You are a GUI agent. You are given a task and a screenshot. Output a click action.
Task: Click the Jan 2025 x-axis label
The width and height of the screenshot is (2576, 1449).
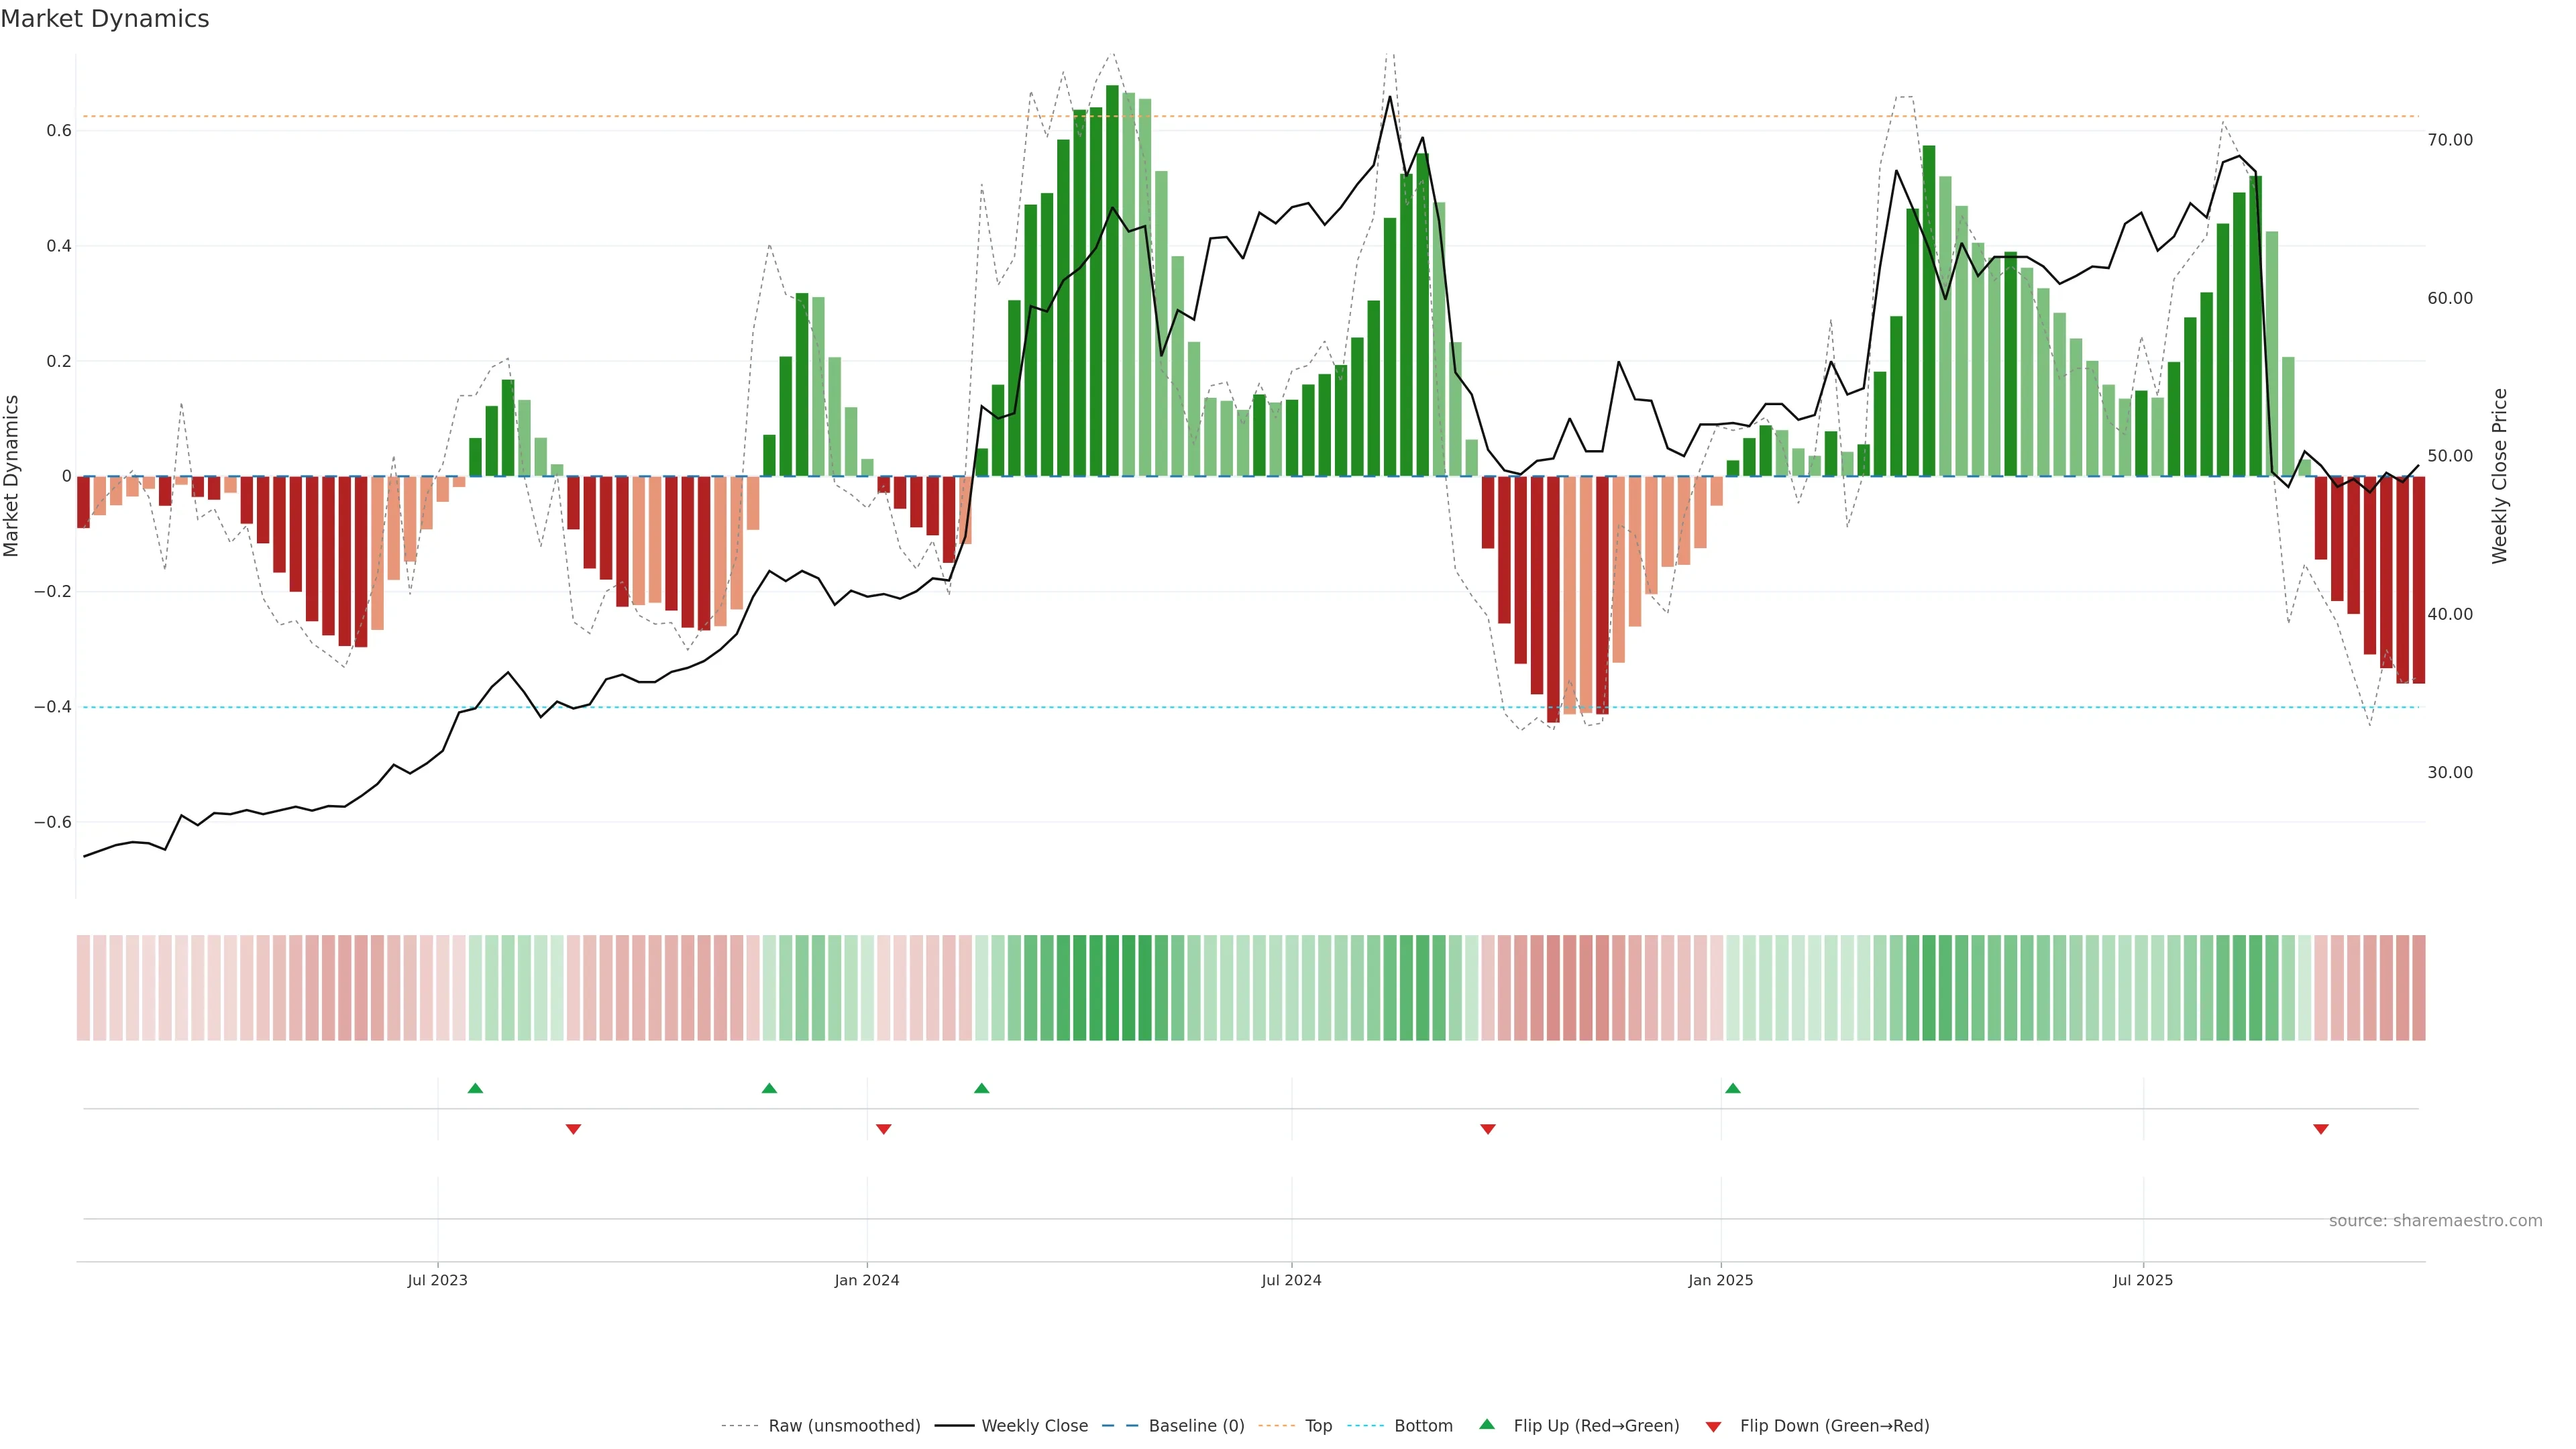[1720, 1280]
